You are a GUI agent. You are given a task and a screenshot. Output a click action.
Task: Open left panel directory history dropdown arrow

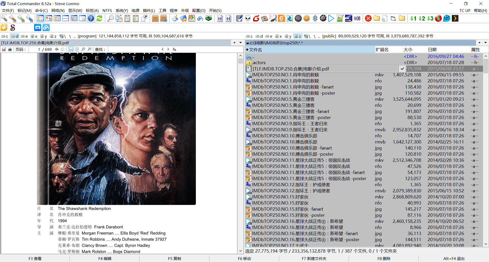coord(240,43)
